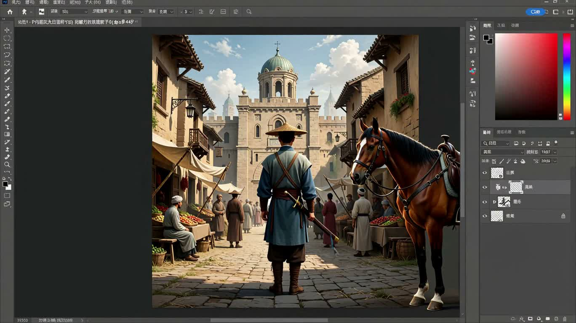This screenshot has width=576, height=323.
Task: Pick a color in the red gradient color field
Action: (x=526, y=77)
